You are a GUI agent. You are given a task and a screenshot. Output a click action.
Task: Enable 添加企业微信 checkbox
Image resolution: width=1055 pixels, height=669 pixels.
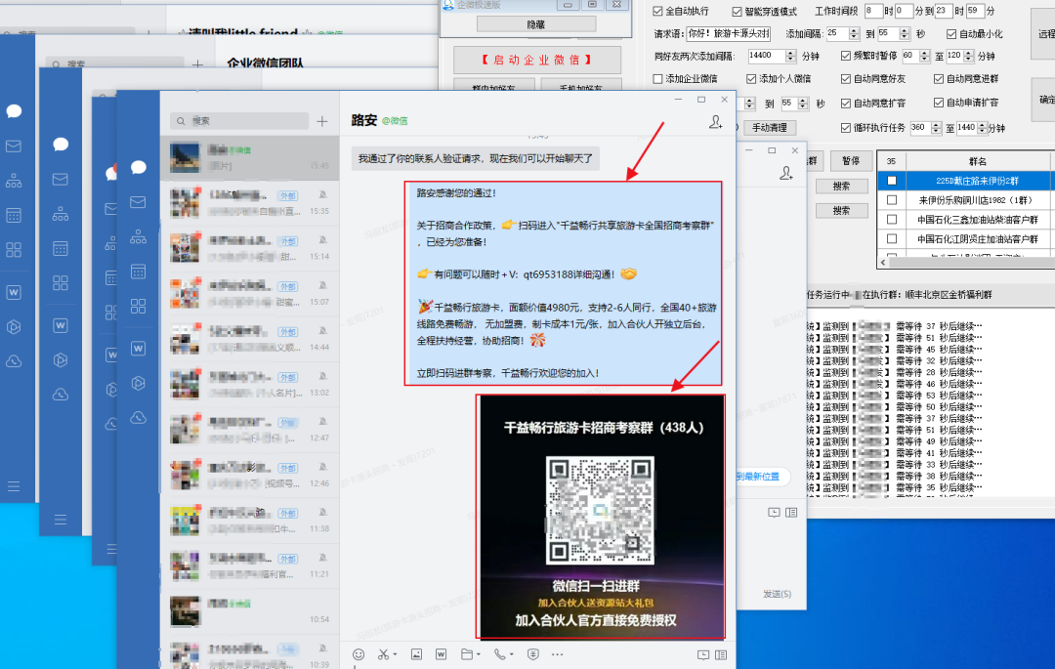pos(658,79)
